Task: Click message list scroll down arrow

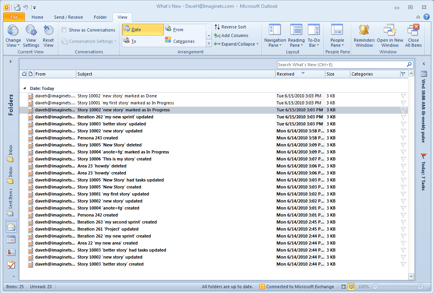Action: [x=411, y=276]
